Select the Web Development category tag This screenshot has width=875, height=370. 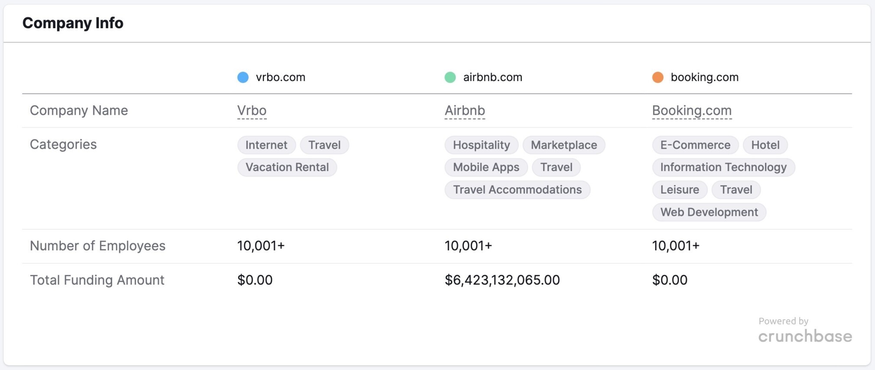(x=709, y=212)
